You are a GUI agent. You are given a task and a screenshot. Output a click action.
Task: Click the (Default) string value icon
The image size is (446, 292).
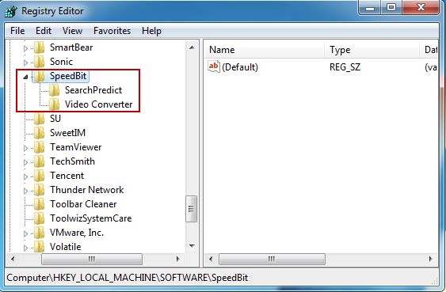coord(214,66)
